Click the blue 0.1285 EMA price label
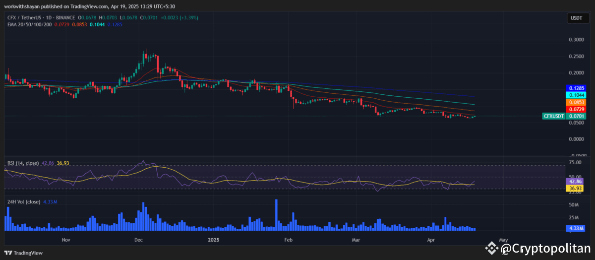The height and width of the screenshot is (260, 595). point(577,88)
